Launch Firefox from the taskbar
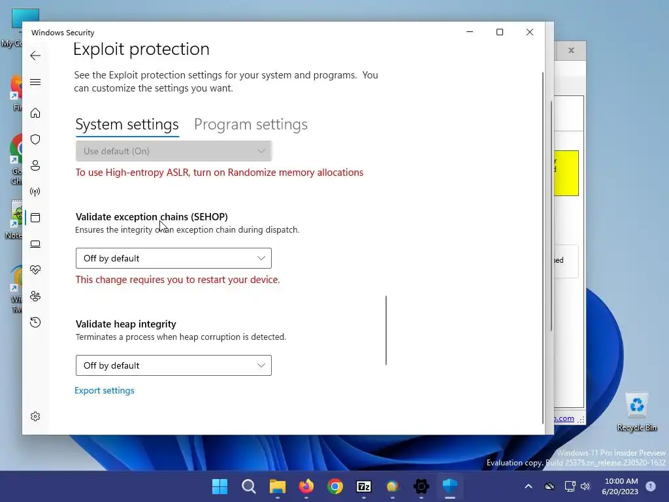The height and width of the screenshot is (502, 669). coord(306,486)
